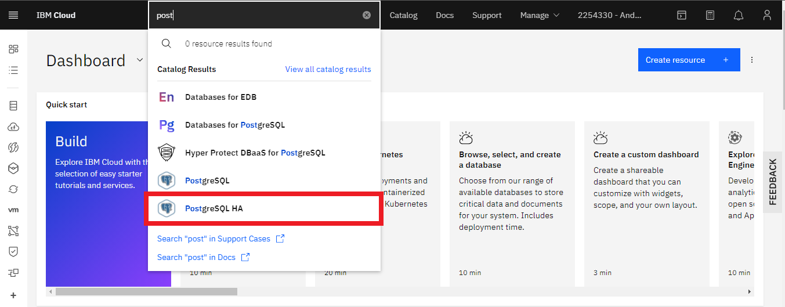The height and width of the screenshot is (307, 785).
Task: Click cloud icon on Browse database card
Action: pyautogui.click(x=466, y=138)
